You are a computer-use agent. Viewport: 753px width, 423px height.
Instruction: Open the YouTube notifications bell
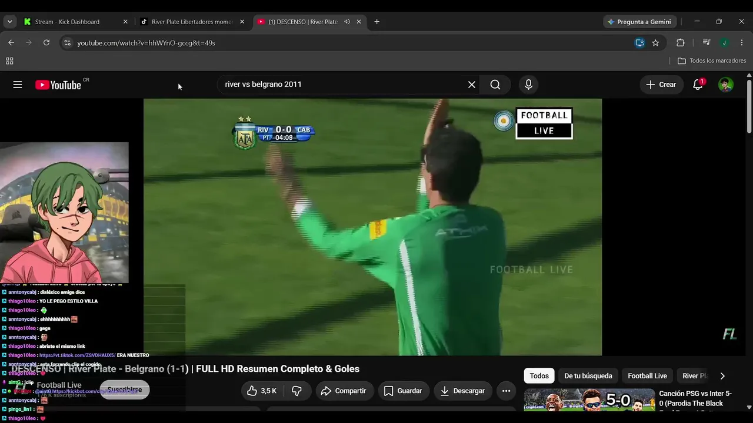tap(698, 85)
